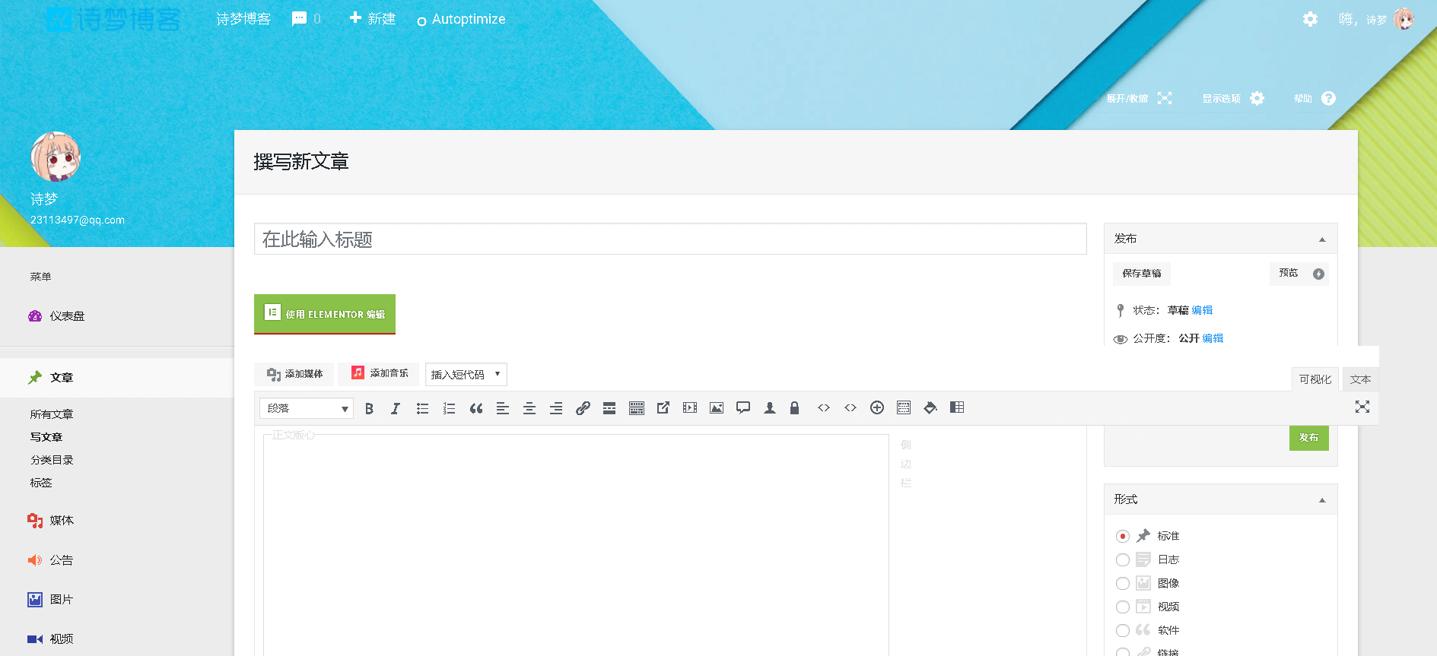1437x656 pixels.
Task: Click the 添加媒体 add media button
Action: click(x=294, y=374)
